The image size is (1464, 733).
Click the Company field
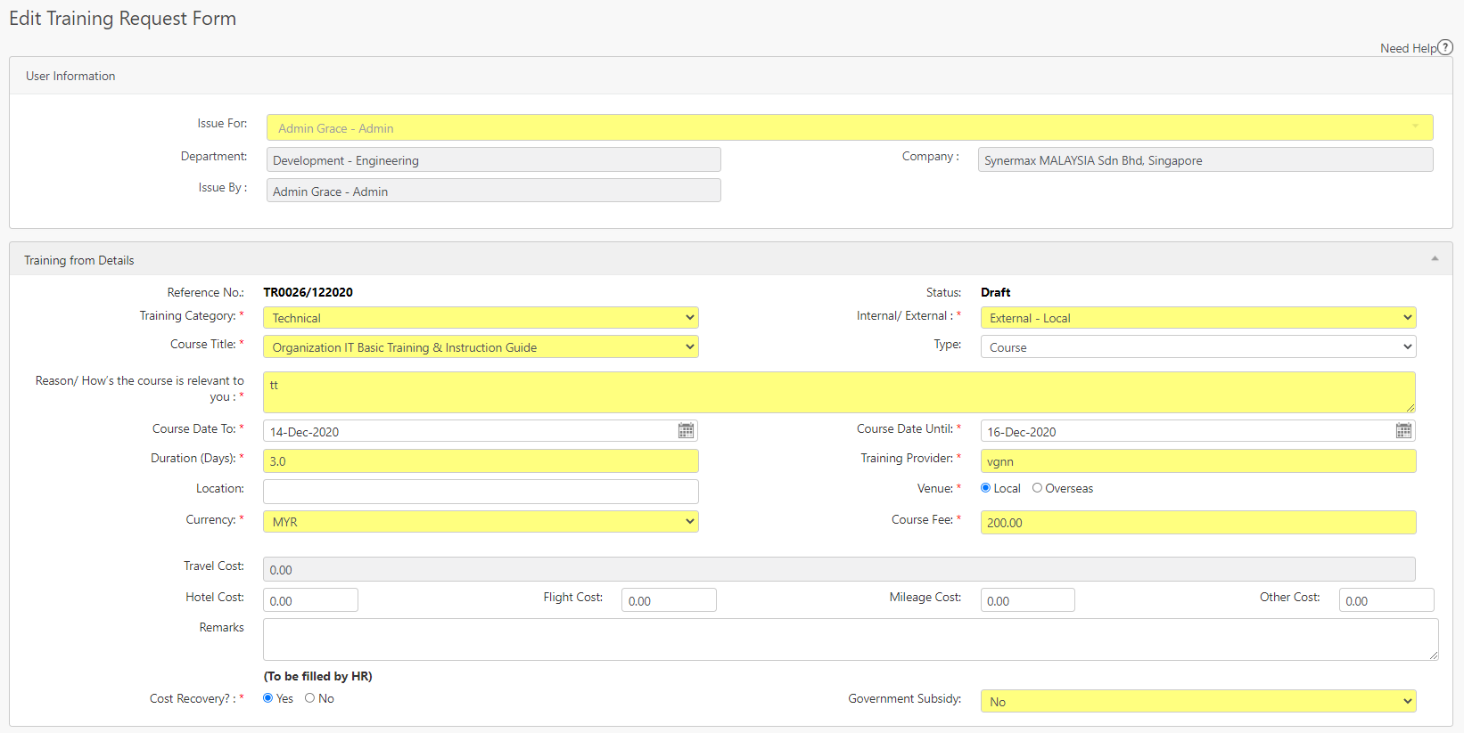(1205, 159)
